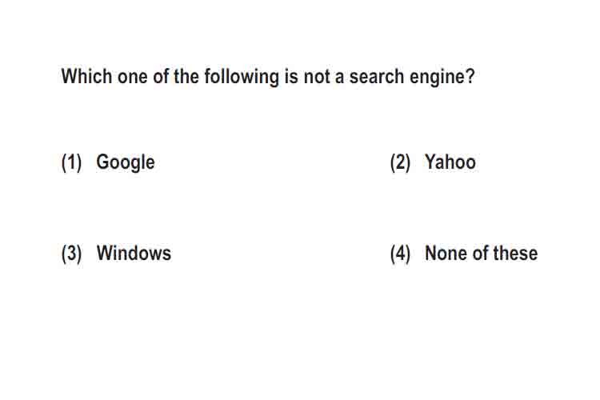The width and height of the screenshot is (600, 400).
Task: Select the Yahoo answer option
Action: click(x=450, y=162)
